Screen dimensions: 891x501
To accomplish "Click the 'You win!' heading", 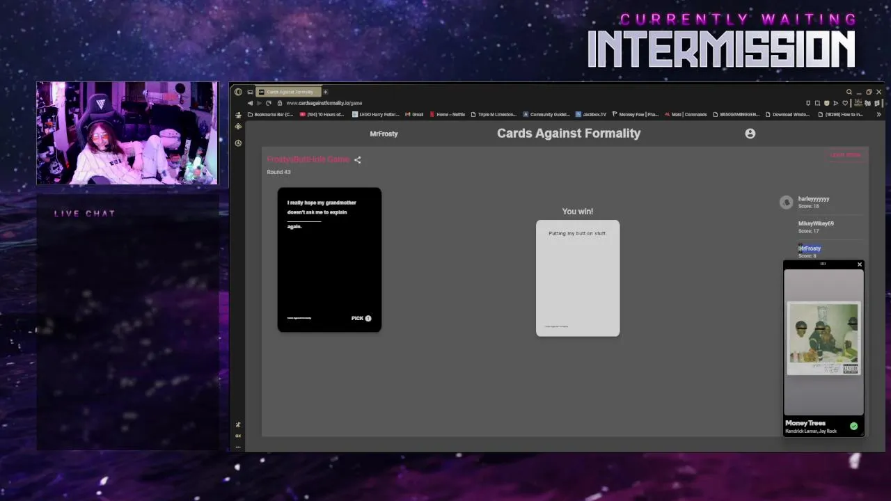I will (578, 212).
